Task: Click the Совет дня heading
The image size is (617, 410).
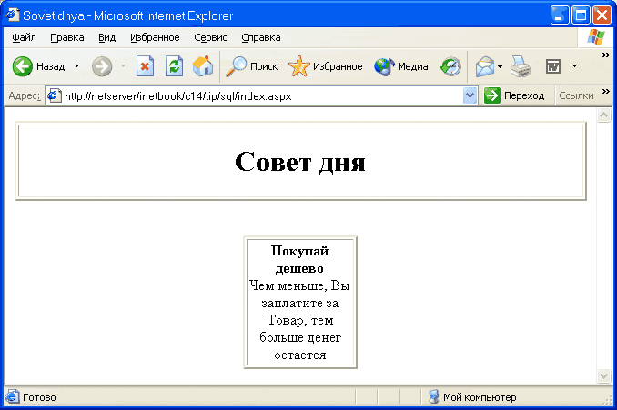Action: click(x=300, y=162)
